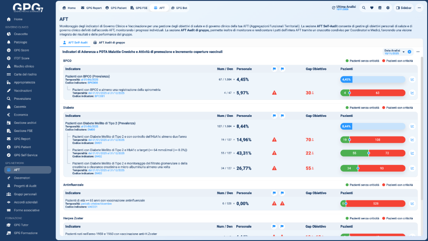Clear the Data Analisi filter with blue X

[x=410, y=52]
